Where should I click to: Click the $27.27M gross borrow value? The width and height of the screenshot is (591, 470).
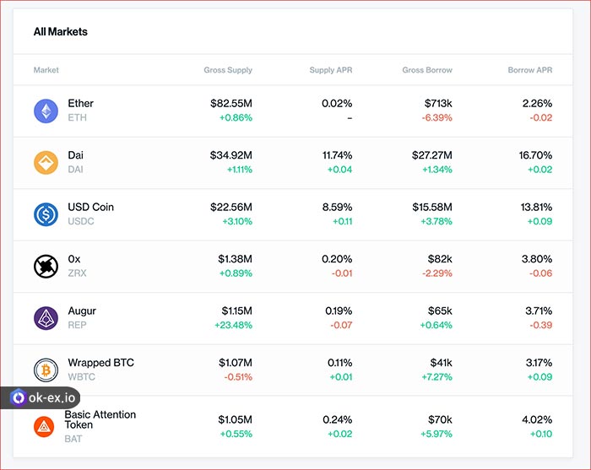click(x=432, y=155)
